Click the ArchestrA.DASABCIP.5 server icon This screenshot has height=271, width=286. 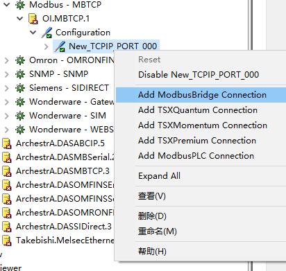7,143
